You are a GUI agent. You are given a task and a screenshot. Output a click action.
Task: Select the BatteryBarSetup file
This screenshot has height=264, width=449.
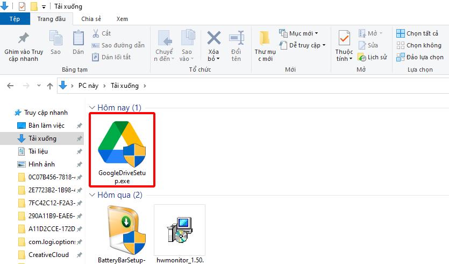122,234
